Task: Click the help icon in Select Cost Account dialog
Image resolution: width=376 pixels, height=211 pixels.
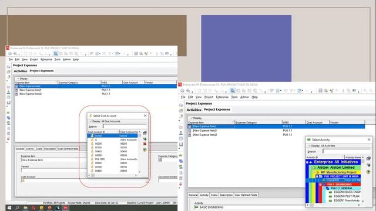Action: pos(145,150)
